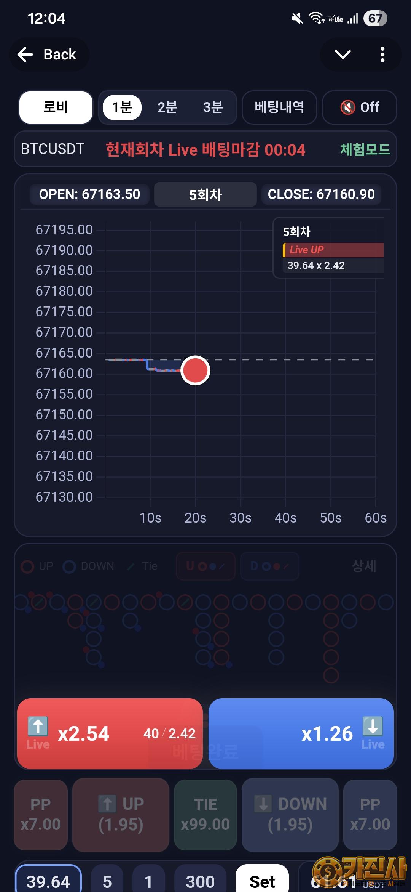Select the 1분 timeframe tab

pyautogui.click(x=122, y=107)
